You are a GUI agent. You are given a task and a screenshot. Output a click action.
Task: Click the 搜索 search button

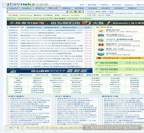[75, 12]
